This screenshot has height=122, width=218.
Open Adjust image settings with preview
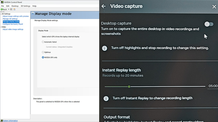pyautogui.click(x=16, y=16)
